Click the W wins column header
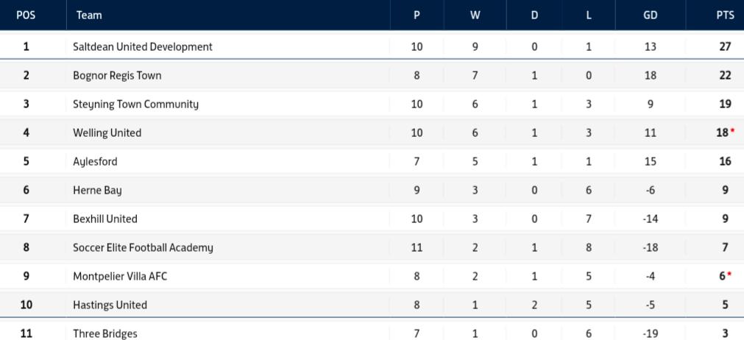Viewport: 744px width, 340px height. [475, 15]
